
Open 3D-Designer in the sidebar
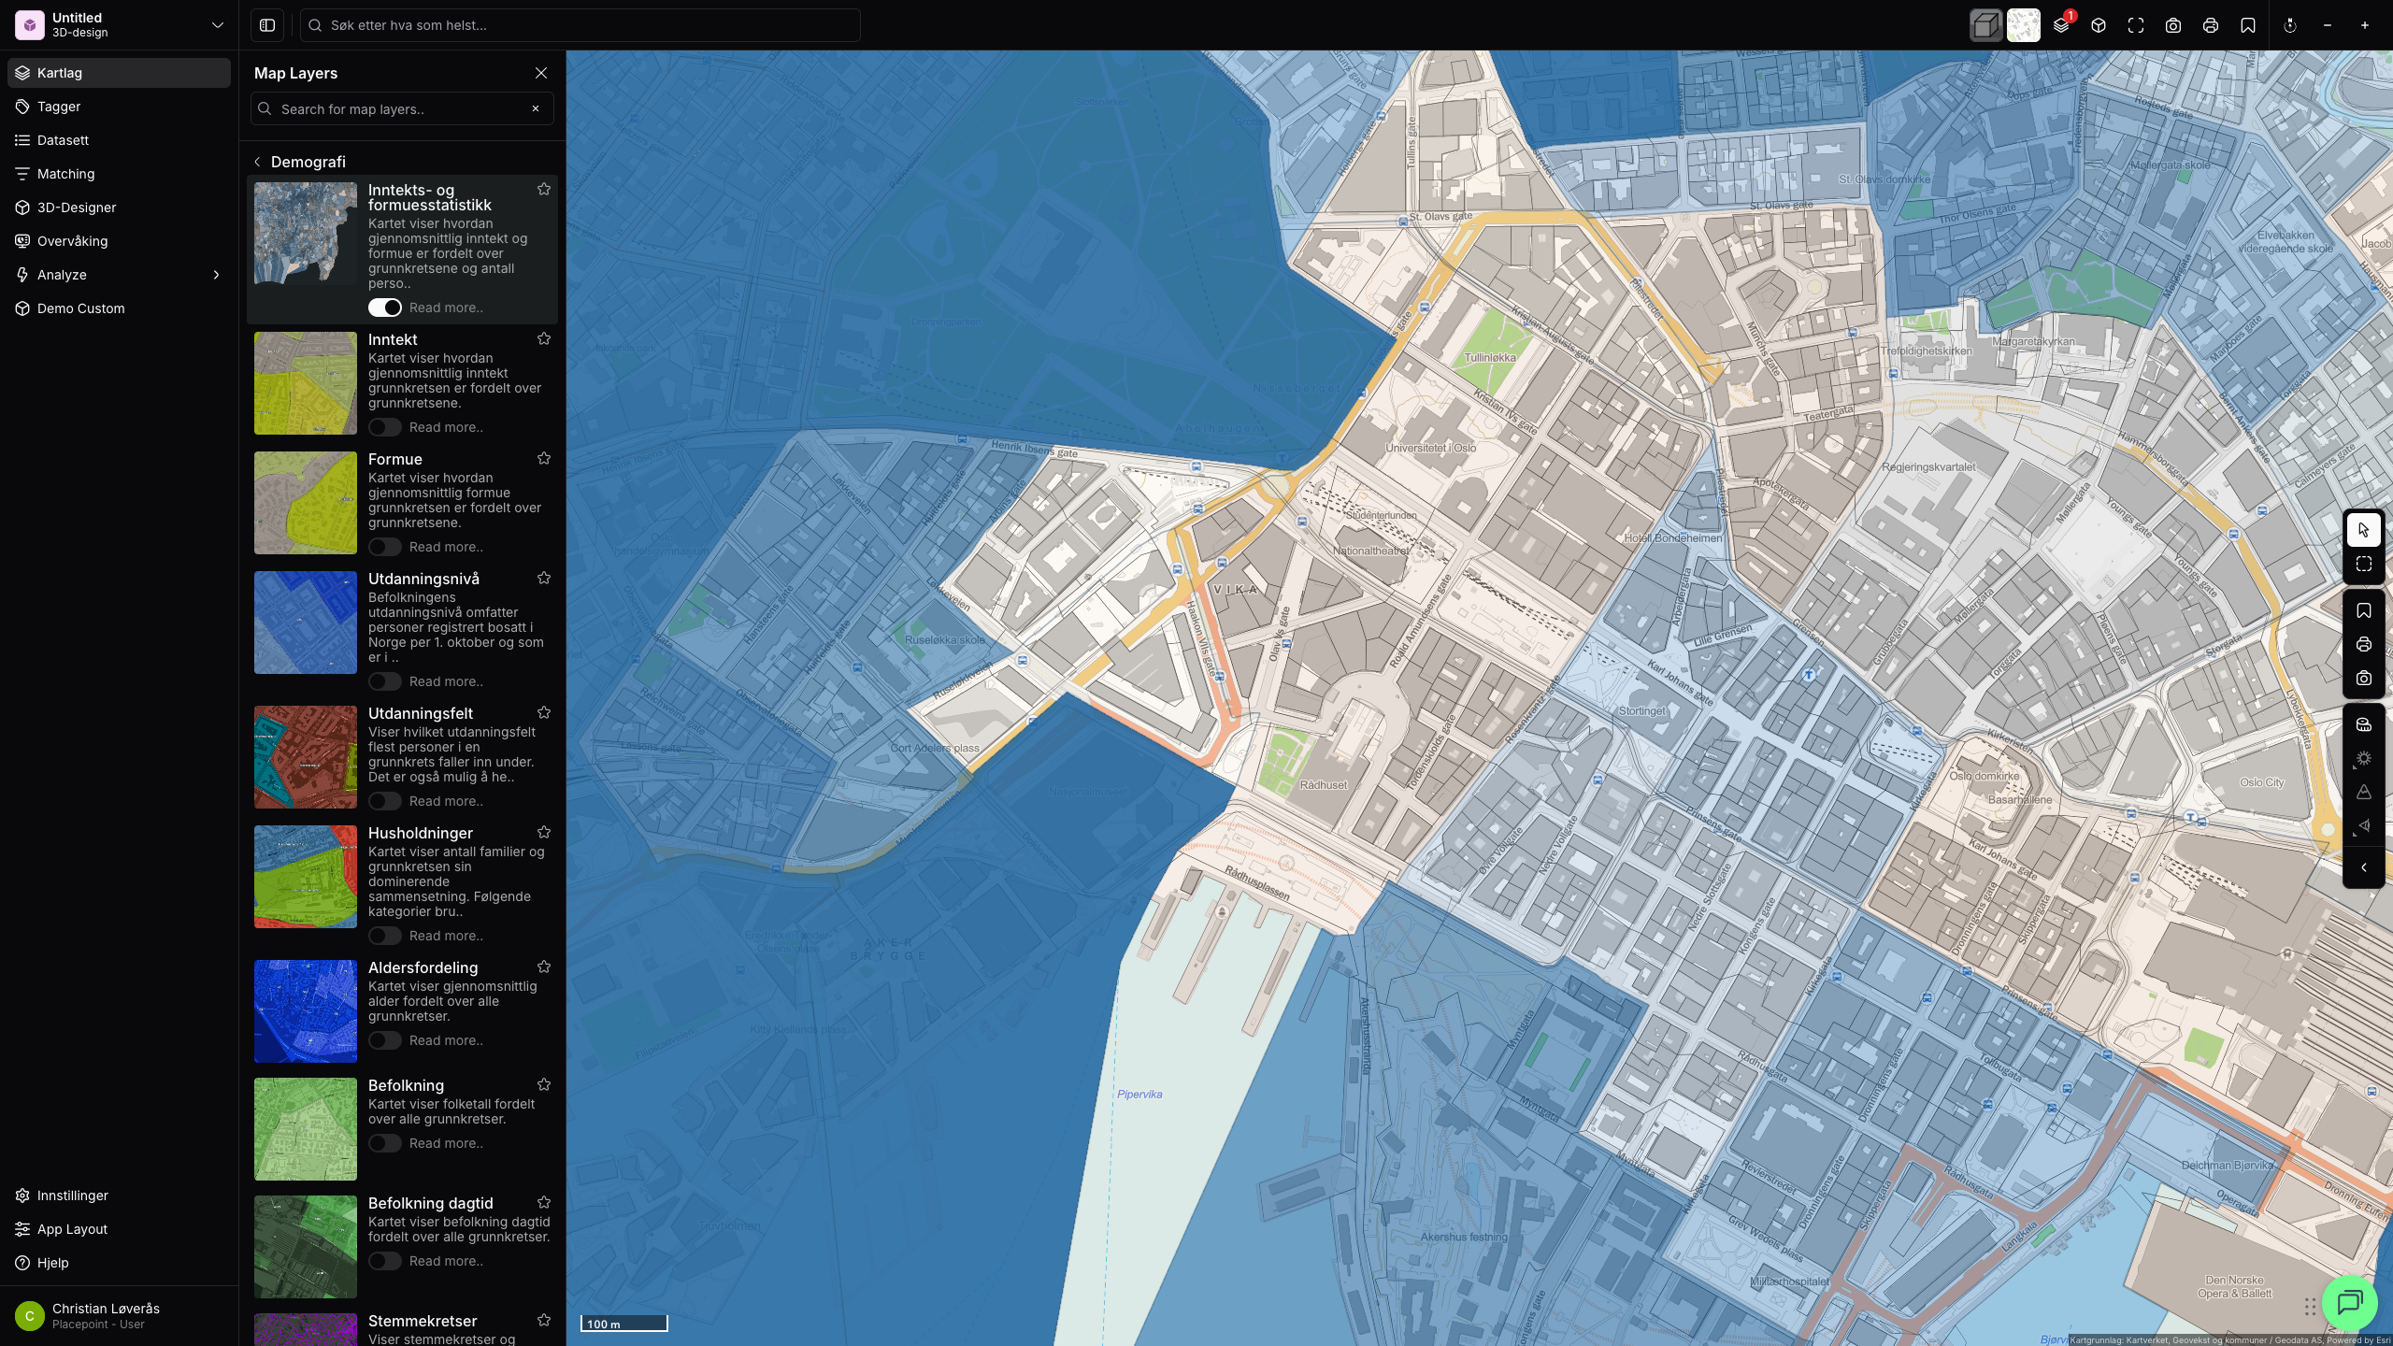119,208
